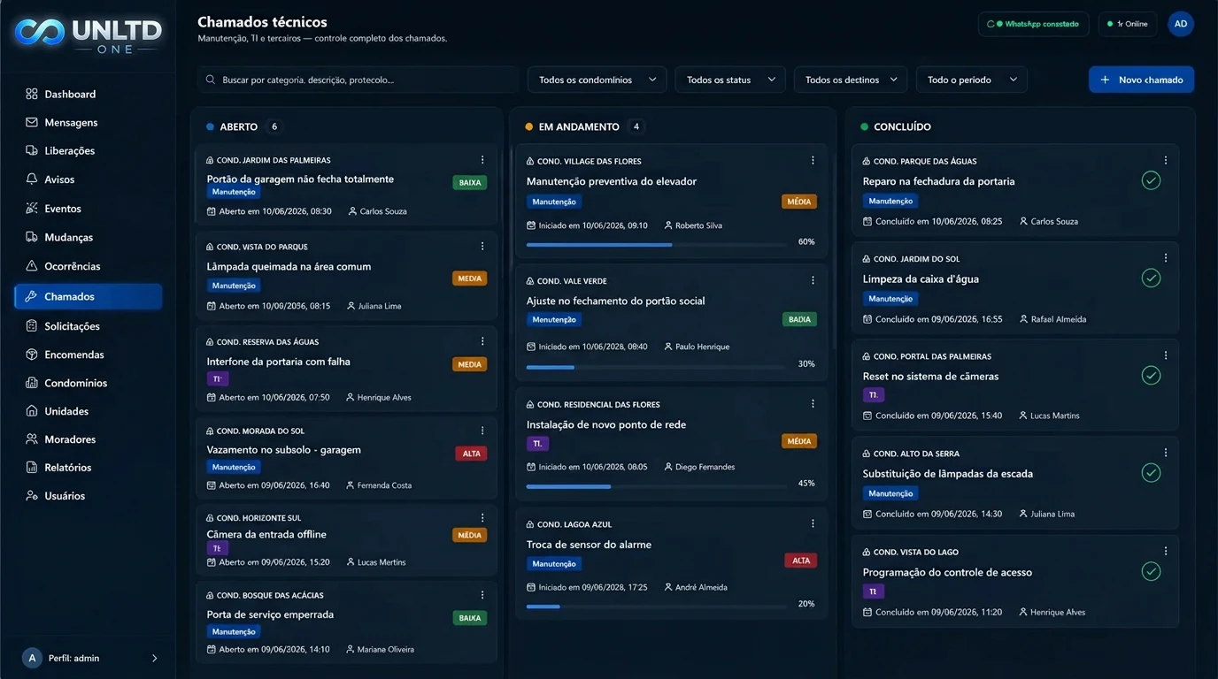Focus the search by categoria field

[x=358, y=80]
